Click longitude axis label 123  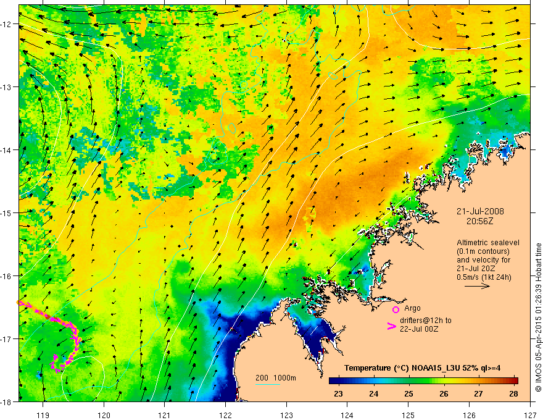286,415
